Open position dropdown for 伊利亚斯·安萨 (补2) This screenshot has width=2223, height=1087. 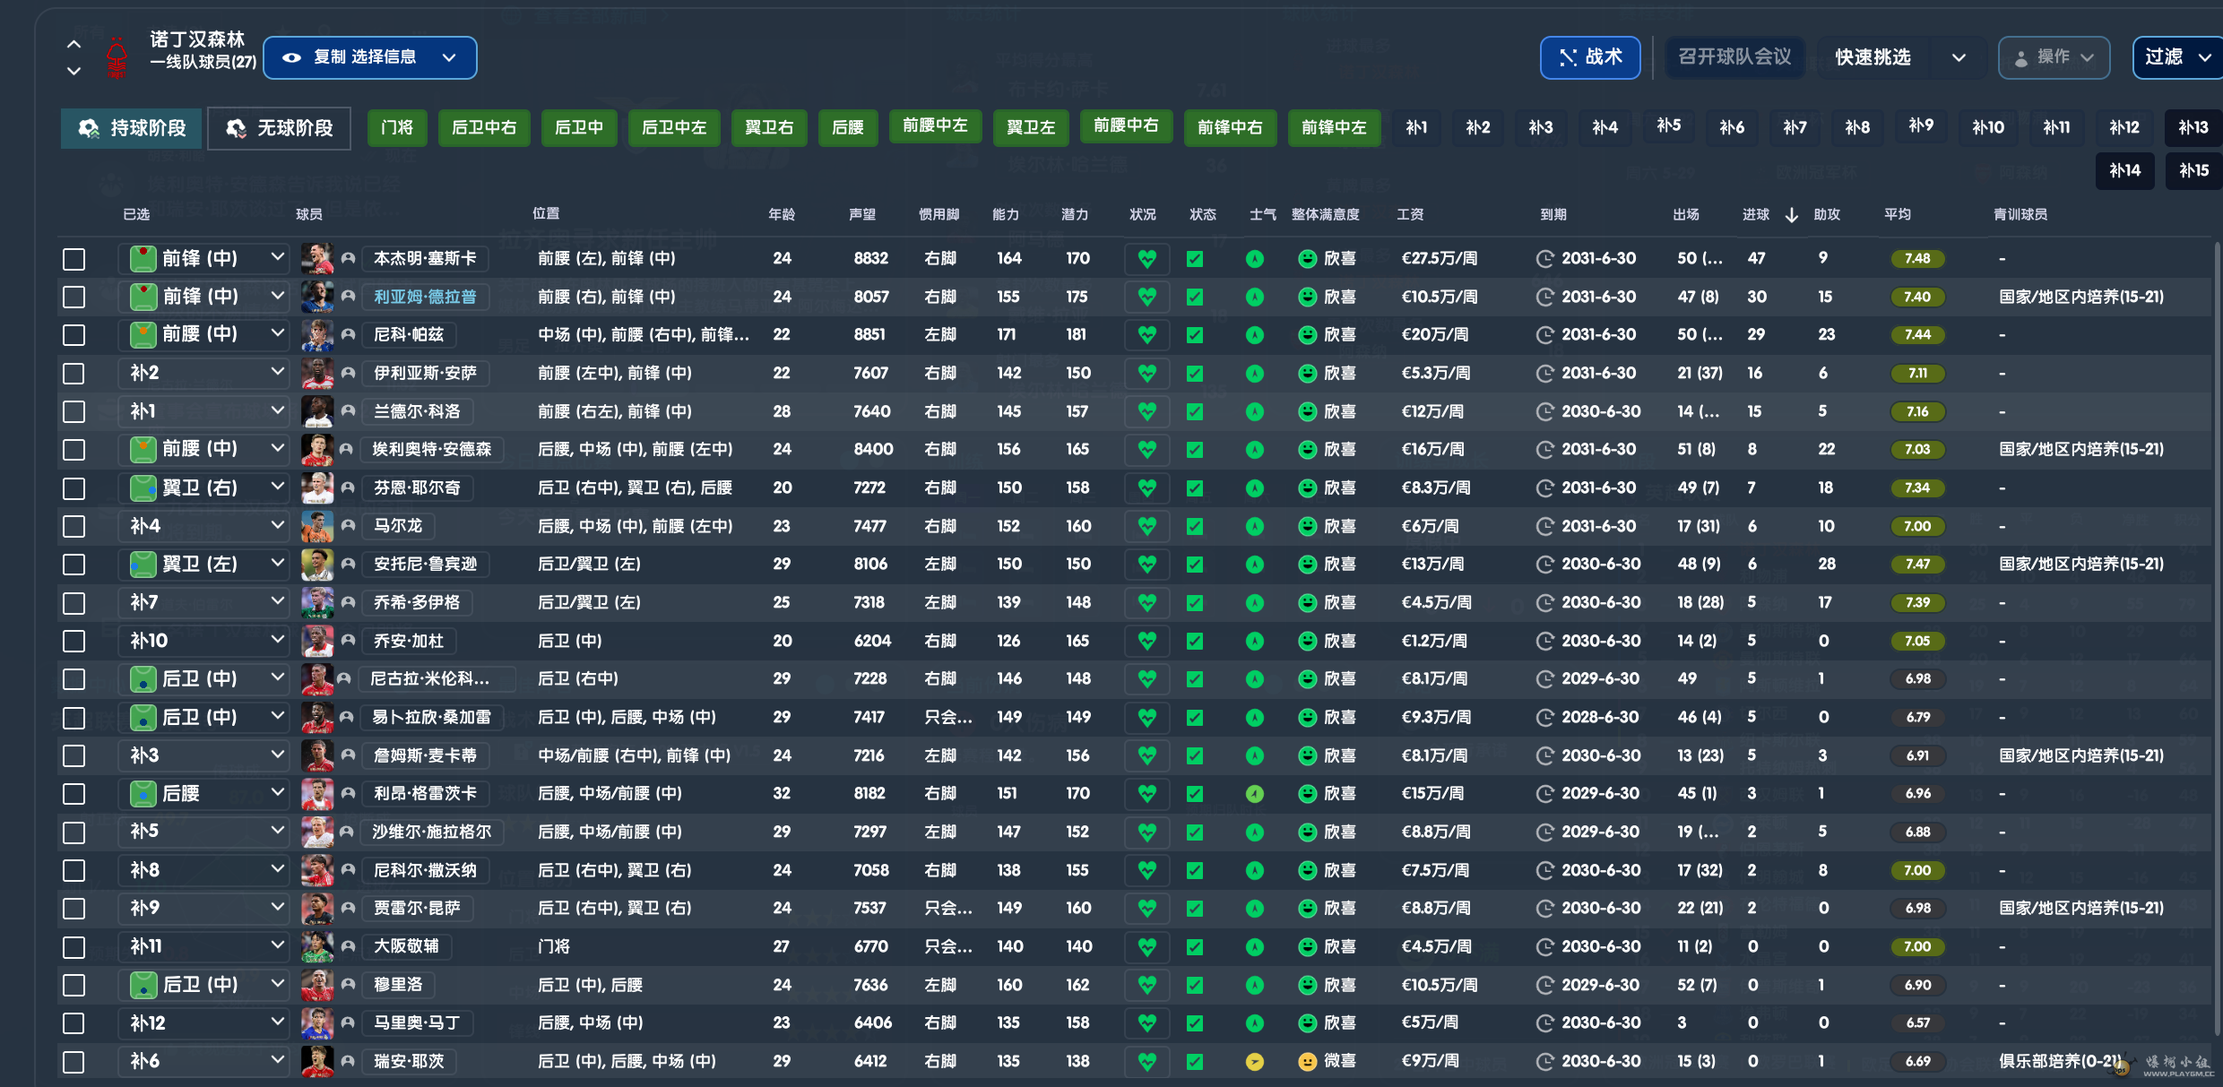click(204, 373)
